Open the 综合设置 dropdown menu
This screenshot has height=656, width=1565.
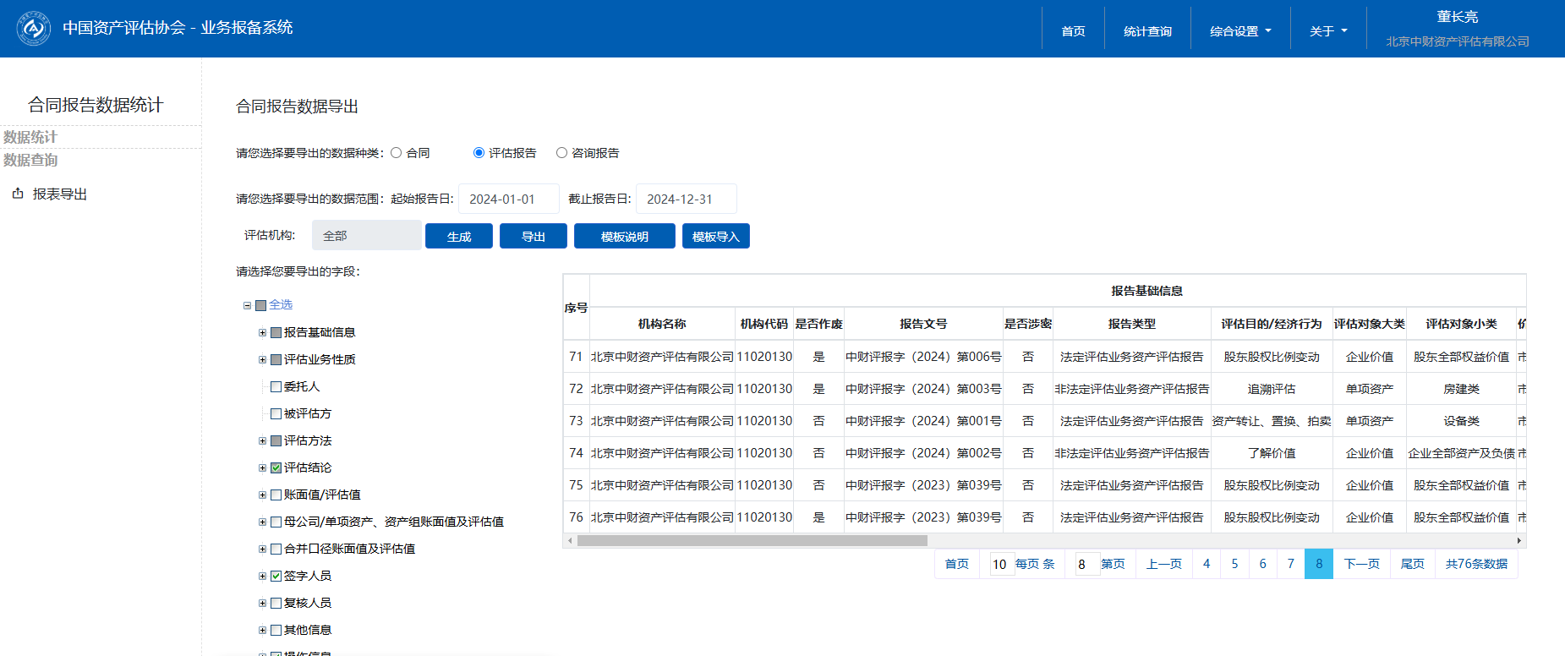tap(1239, 31)
